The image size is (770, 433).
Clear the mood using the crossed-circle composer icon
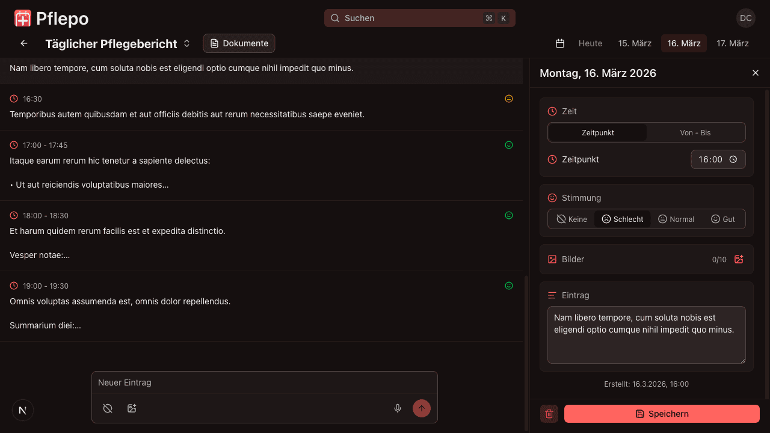[x=108, y=408]
